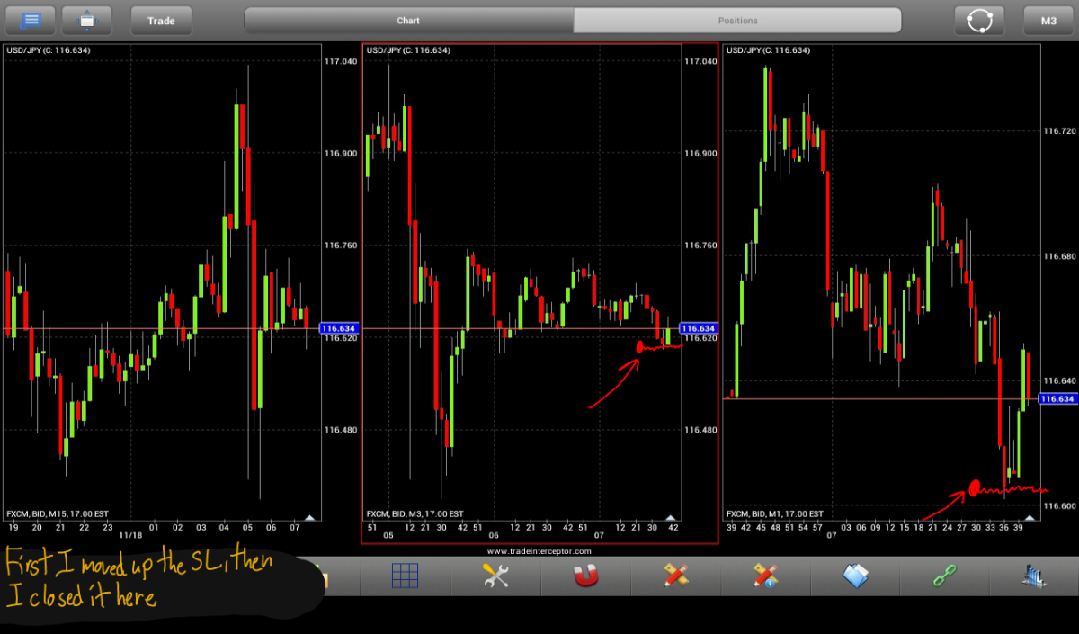Open the main menu list icon
The width and height of the screenshot is (1079, 634).
(x=31, y=20)
